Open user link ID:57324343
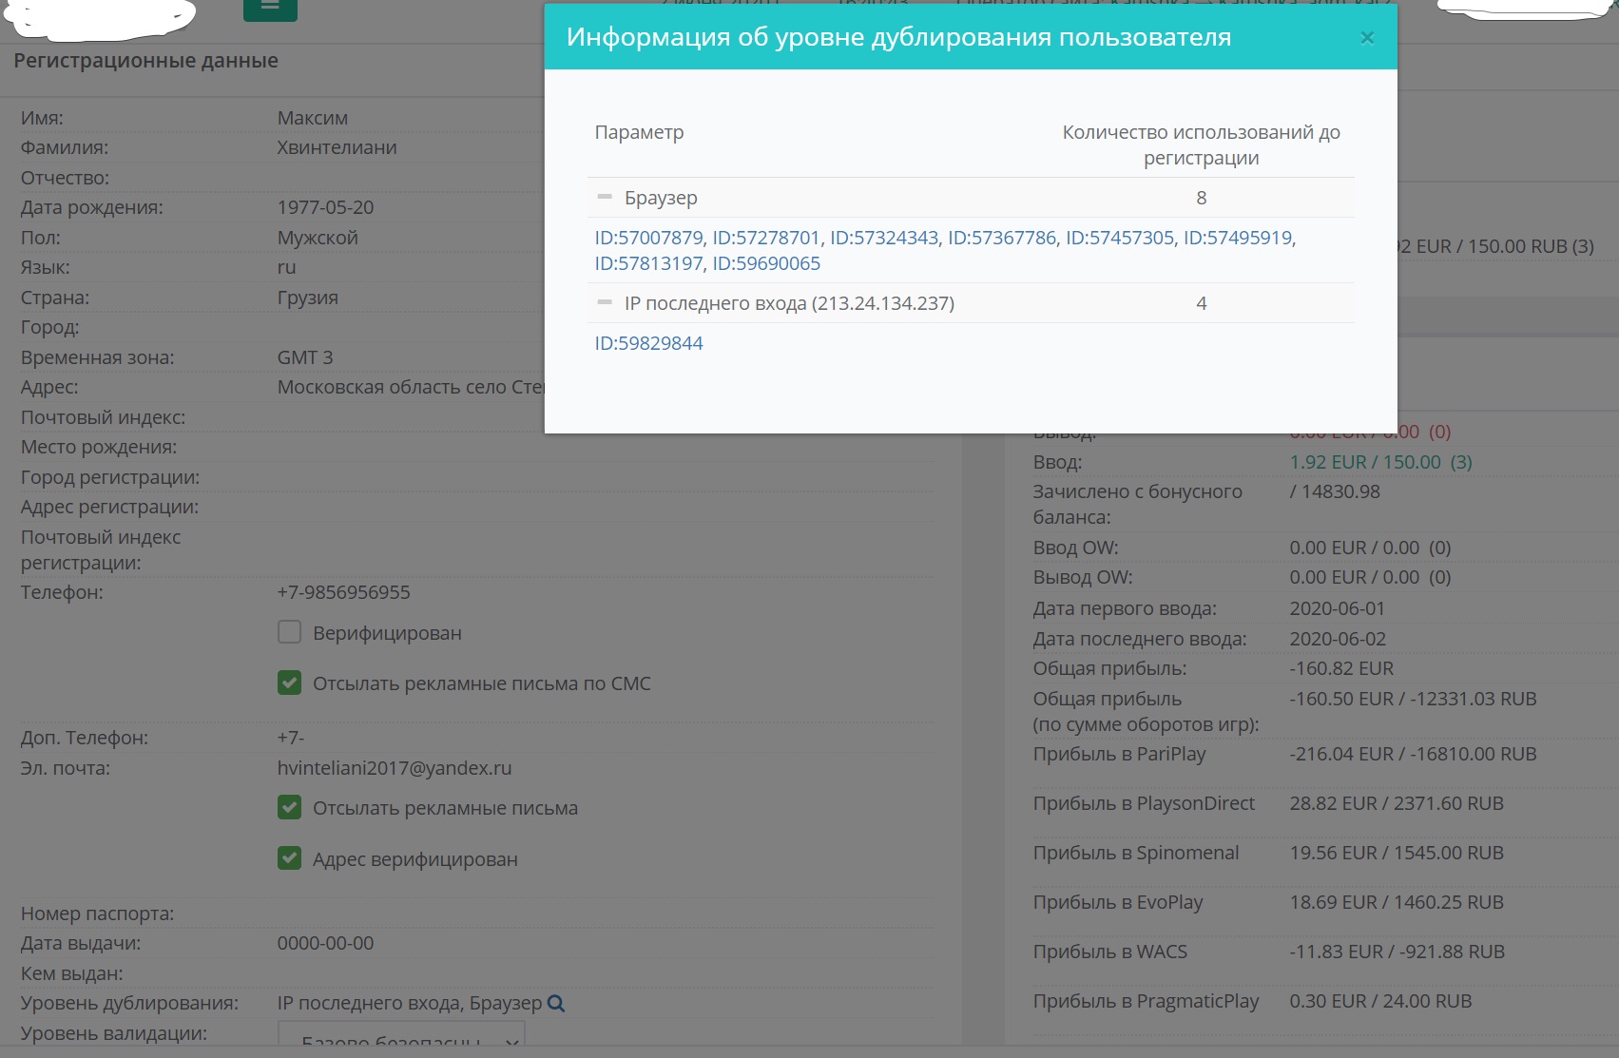 point(883,238)
